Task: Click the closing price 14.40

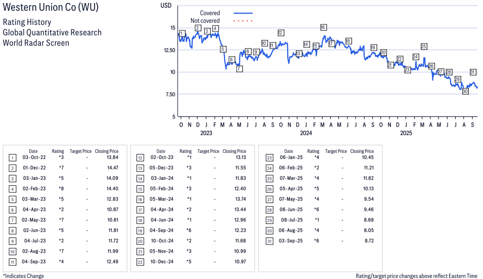Action: click(x=112, y=189)
